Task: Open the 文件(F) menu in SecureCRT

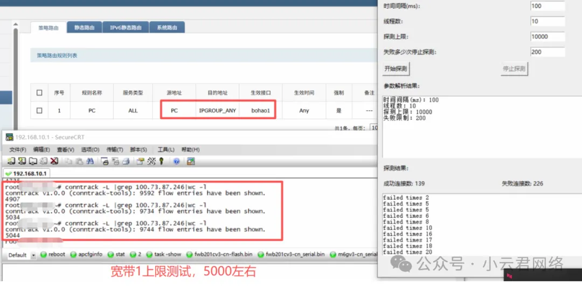Action: (x=18, y=150)
